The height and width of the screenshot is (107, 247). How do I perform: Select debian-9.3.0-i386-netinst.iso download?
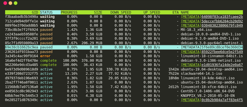(x=211, y=61)
